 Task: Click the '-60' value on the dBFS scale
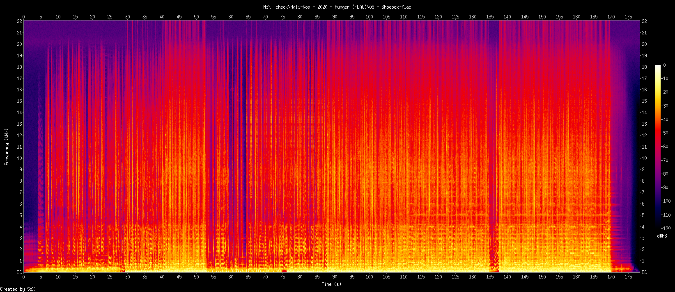click(x=664, y=147)
